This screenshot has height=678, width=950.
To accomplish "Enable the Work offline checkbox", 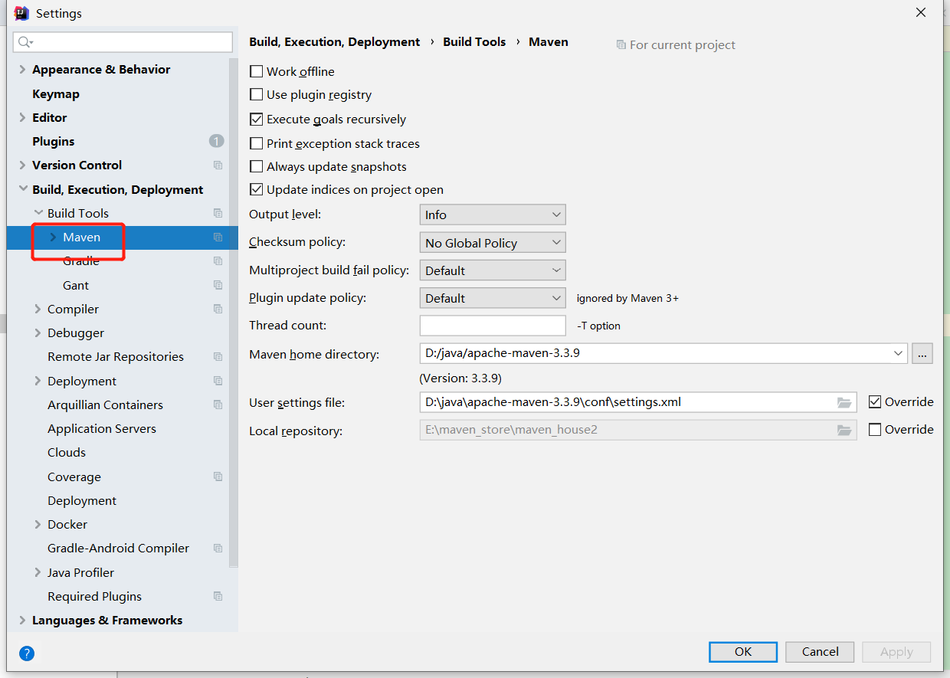I will tap(257, 71).
